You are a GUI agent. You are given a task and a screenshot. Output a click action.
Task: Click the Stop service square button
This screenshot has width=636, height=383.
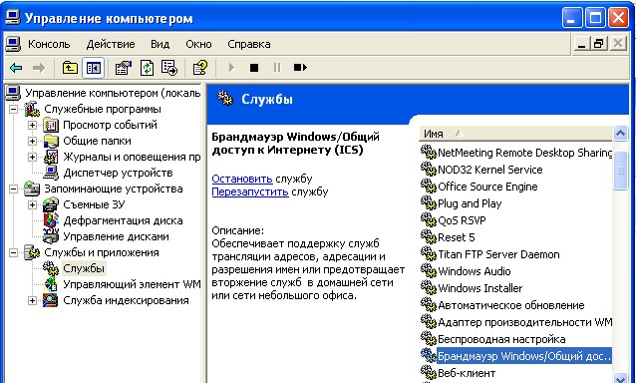point(254,68)
